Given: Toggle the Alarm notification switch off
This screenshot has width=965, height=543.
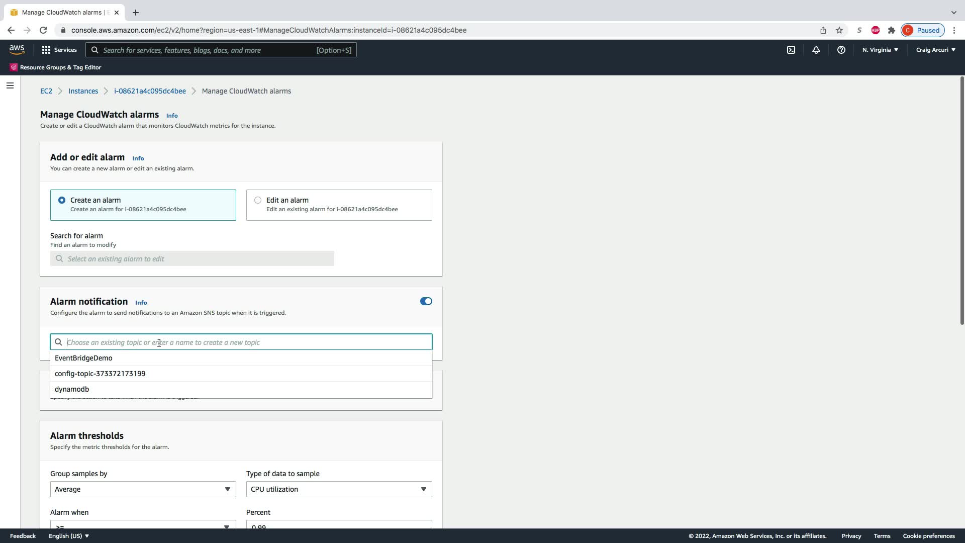Looking at the screenshot, I should point(426,302).
